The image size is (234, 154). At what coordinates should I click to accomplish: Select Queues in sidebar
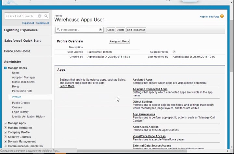pos(17,107)
